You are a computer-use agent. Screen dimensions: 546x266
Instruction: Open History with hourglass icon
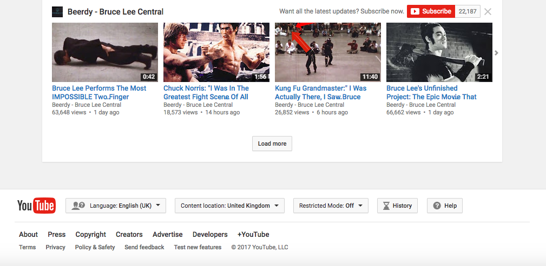pos(397,206)
